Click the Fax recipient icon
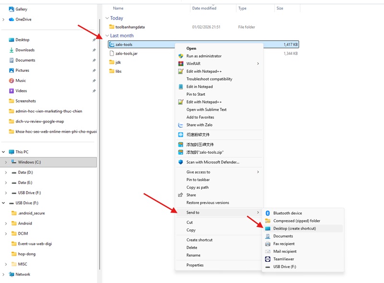Viewport: 384px width, 283px height. tap(268, 244)
